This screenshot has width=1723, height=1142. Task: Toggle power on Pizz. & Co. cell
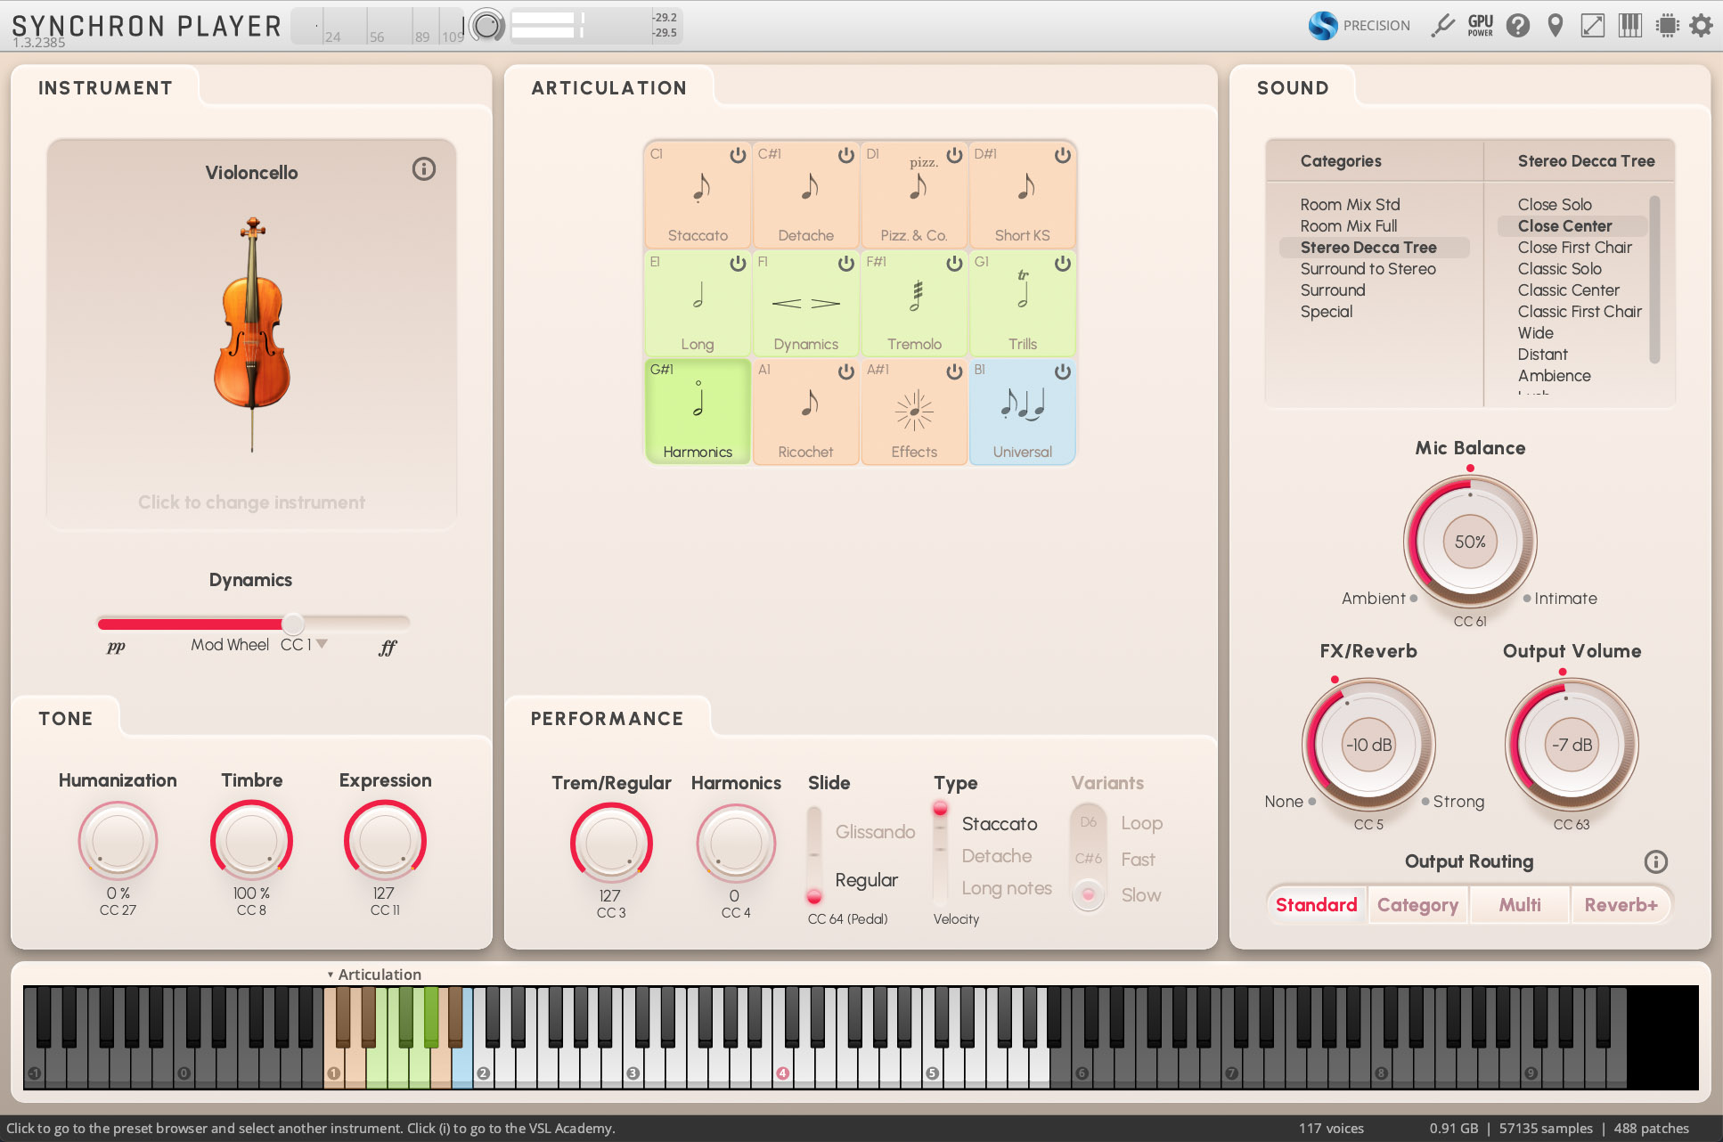(954, 155)
